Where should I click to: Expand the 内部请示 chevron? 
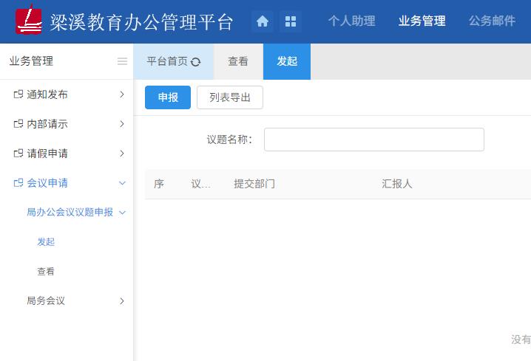(122, 124)
